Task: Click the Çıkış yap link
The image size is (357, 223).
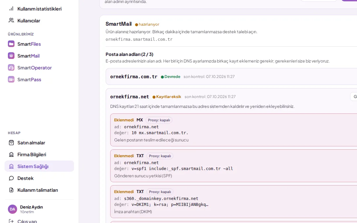Action: (27, 221)
